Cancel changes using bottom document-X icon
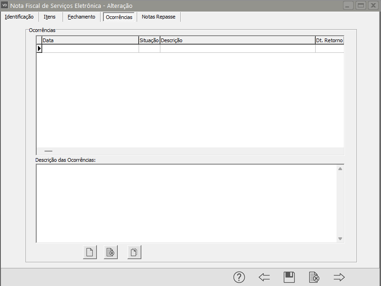Image resolution: width=381 pixels, height=286 pixels. pyautogui.click(x=314, y=277)
